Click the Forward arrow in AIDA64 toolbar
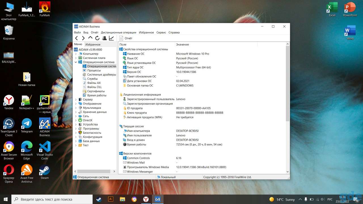 point(83,38)
